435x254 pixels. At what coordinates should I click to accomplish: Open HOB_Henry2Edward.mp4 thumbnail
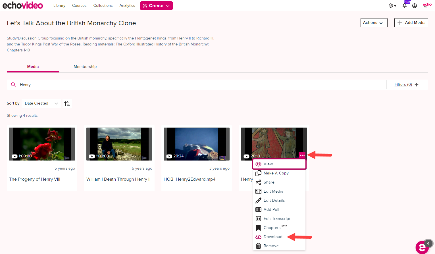[x=197, y=144]
